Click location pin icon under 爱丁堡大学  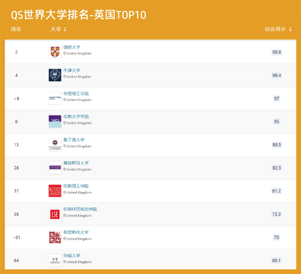click(65, 146)
